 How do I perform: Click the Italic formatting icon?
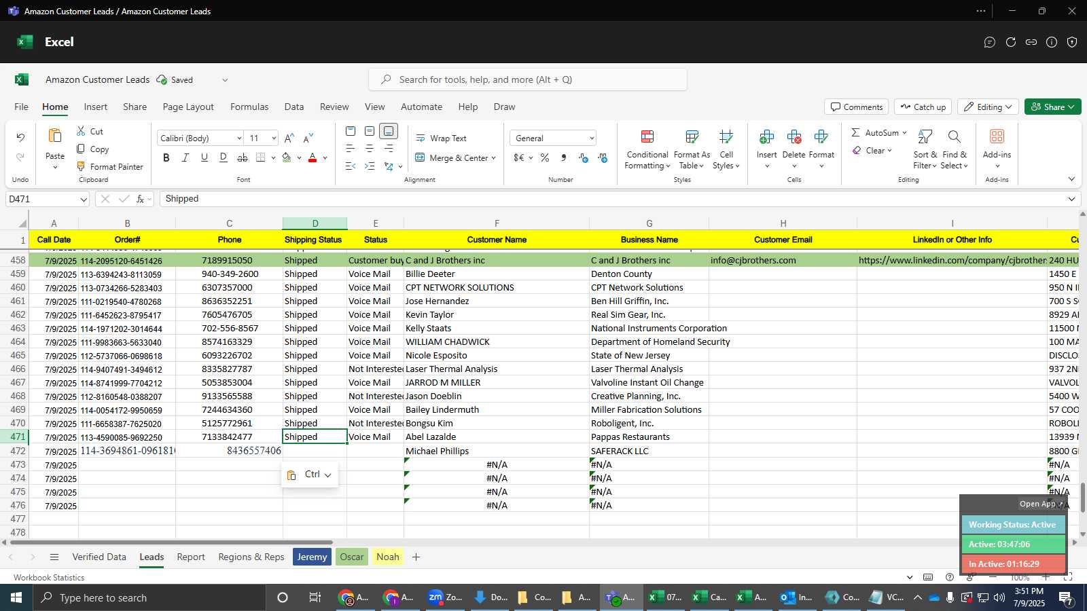tap(185, 158)
